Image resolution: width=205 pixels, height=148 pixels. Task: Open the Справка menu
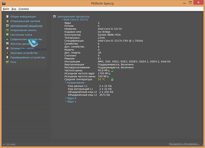(23, 9)
